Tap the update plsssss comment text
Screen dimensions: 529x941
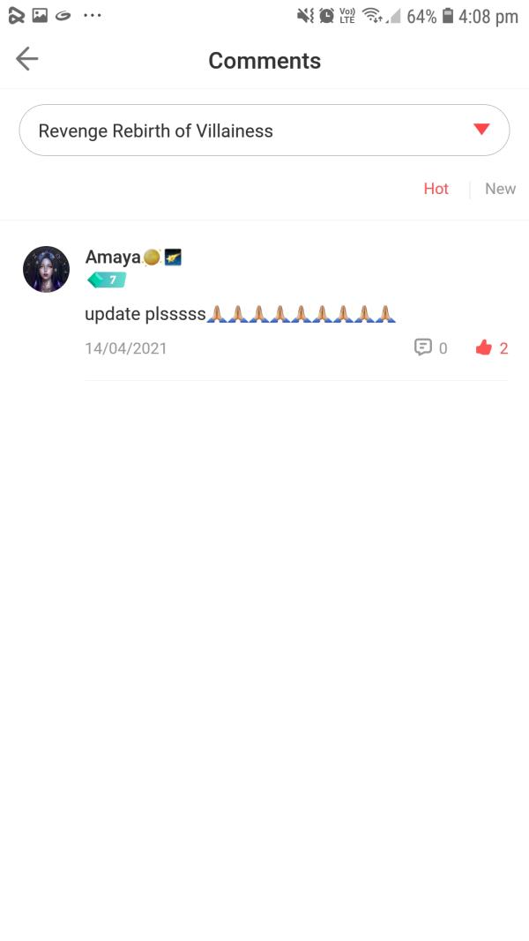click(240, 313)
